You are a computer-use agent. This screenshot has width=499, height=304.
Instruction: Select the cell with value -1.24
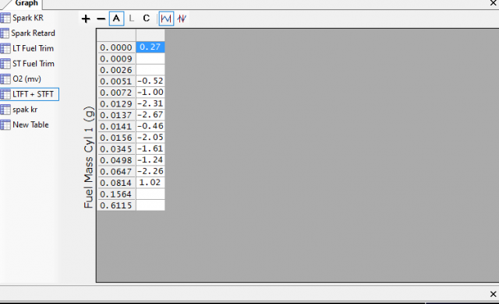click(150, 160)
